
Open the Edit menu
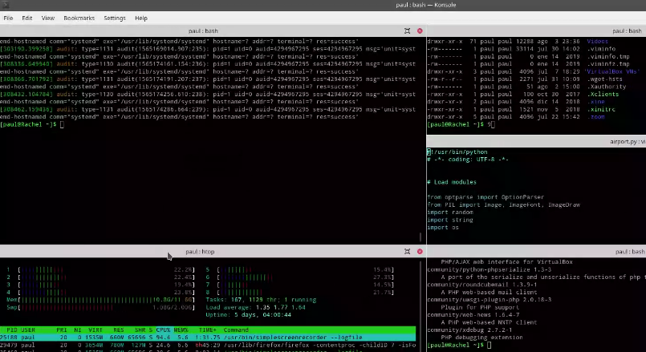click(26, 18)
